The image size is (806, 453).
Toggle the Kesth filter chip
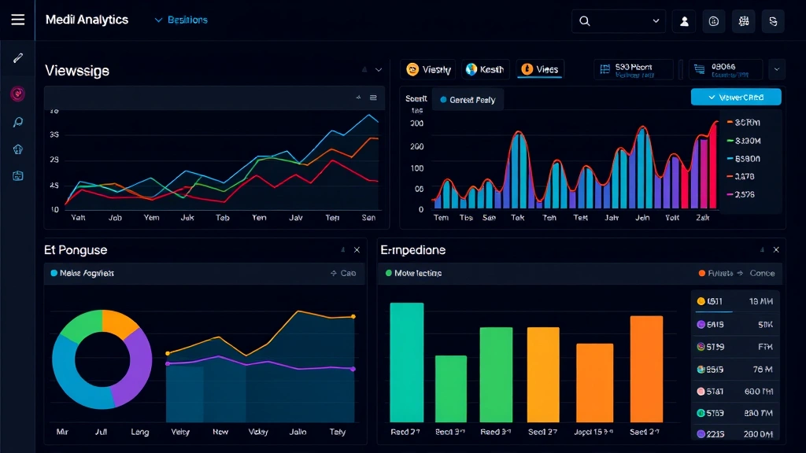click(486, 69)
